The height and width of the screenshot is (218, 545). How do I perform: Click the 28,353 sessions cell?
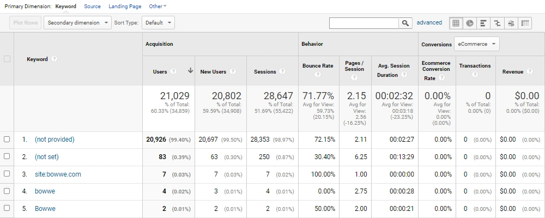pos(260,140)
